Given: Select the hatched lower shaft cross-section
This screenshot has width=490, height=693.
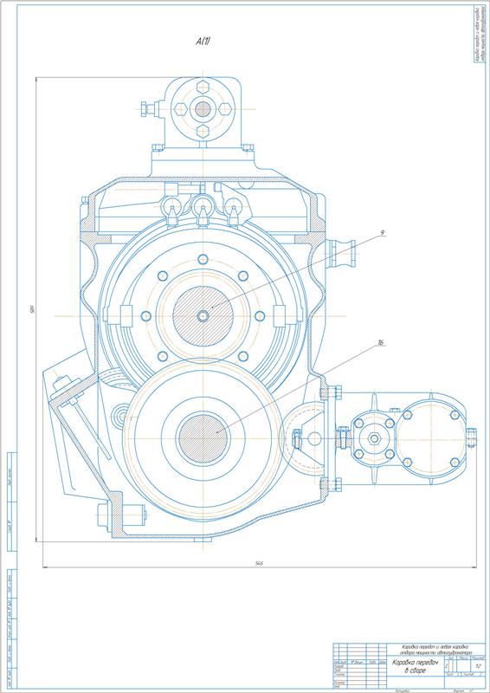Looking at the screenshot, I should (203, 438).
